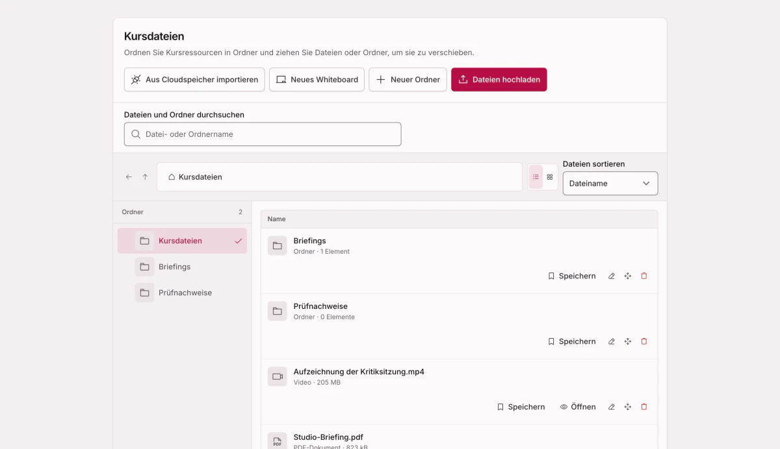Image resolution: width=780 pixels, height=449 pixels.
Task: Click the rename pencil icon for Briefings
Action: pyautogui.click(x=611, y=276)
